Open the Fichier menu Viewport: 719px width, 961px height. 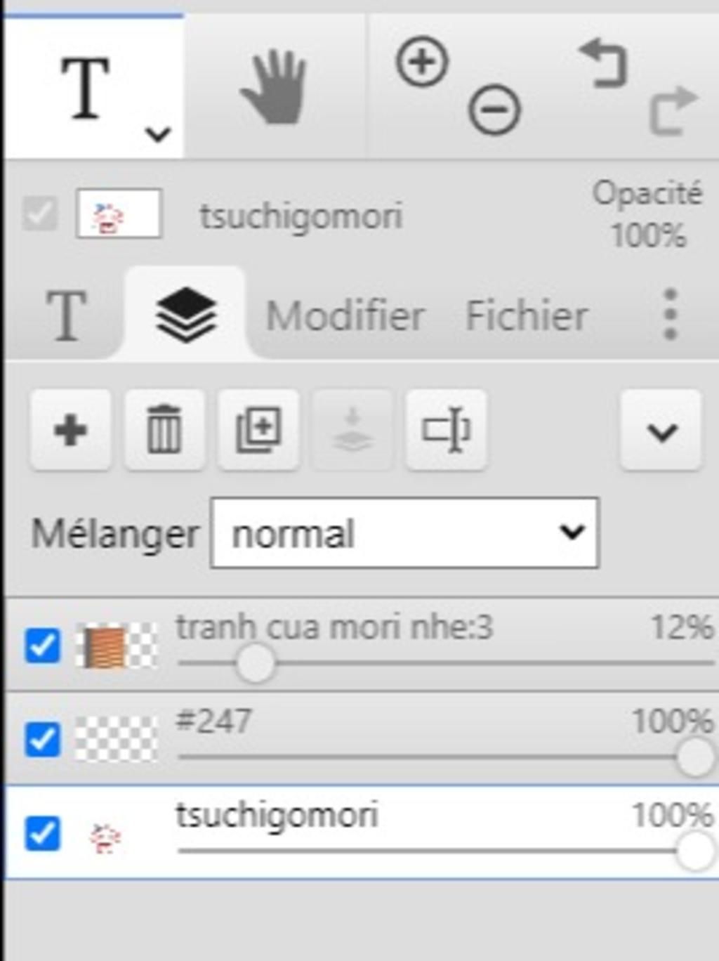(x=527, y=315)
